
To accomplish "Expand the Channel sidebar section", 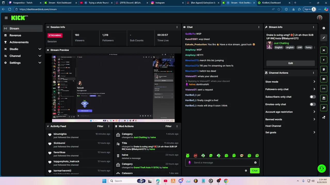I will 23,56.
